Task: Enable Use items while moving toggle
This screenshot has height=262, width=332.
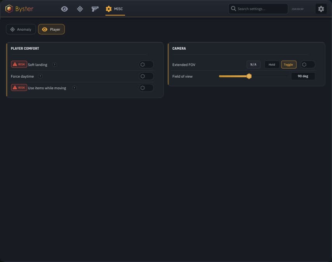Action: click(146, 88)
